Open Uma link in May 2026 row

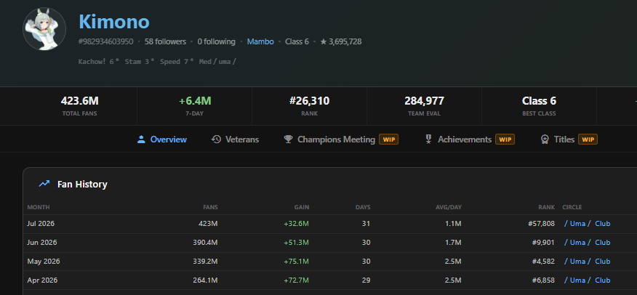[x=577, y=262]
